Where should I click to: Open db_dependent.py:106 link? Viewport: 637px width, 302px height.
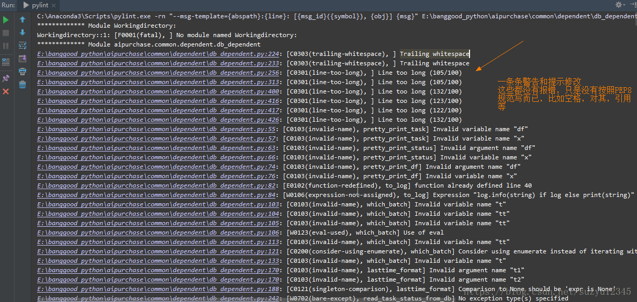(x=158, y=233)
